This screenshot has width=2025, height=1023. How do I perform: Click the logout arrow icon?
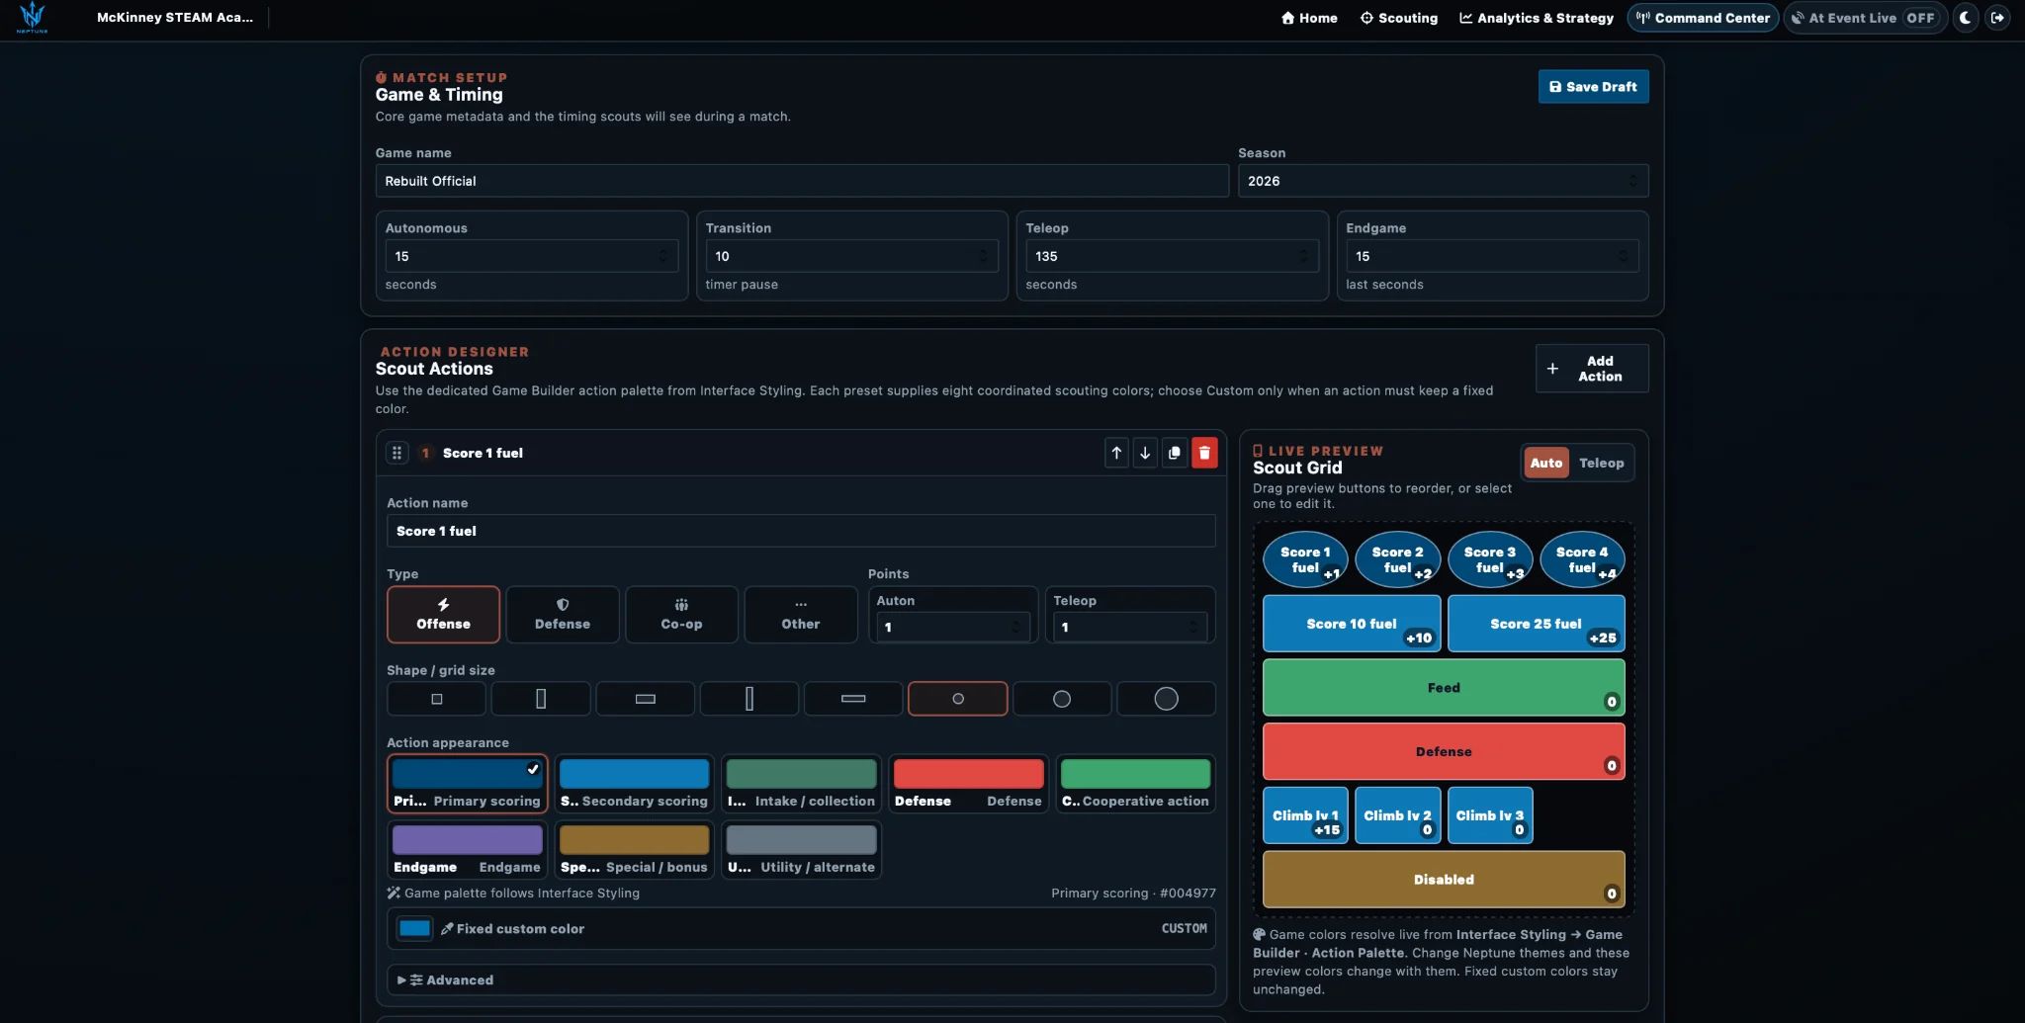point(1997,18)
